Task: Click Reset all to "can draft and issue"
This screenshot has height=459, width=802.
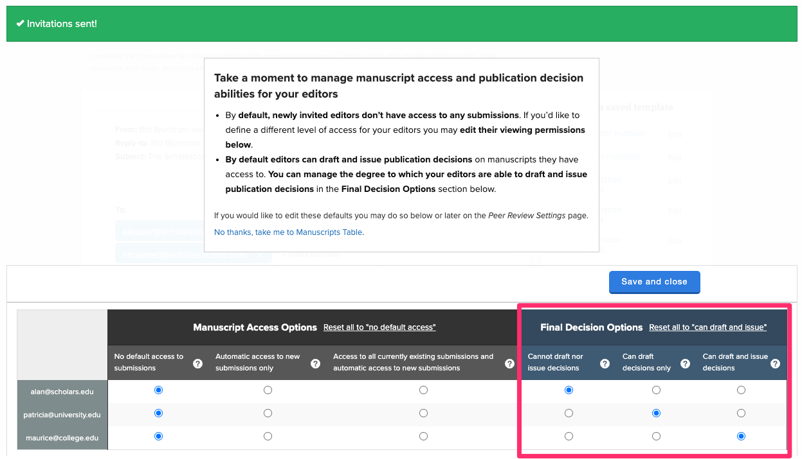Action: pyautogui.click(x=707, y=327)
